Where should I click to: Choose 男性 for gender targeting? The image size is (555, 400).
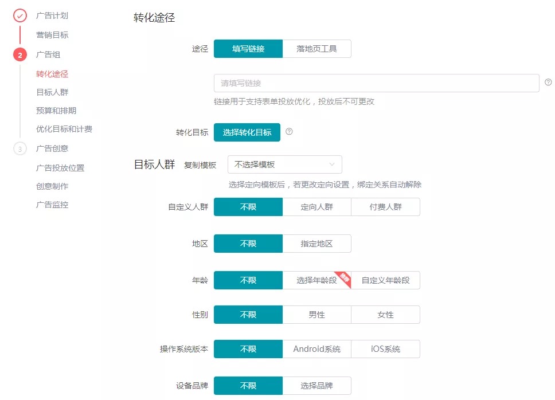click(x=317, y=315)
